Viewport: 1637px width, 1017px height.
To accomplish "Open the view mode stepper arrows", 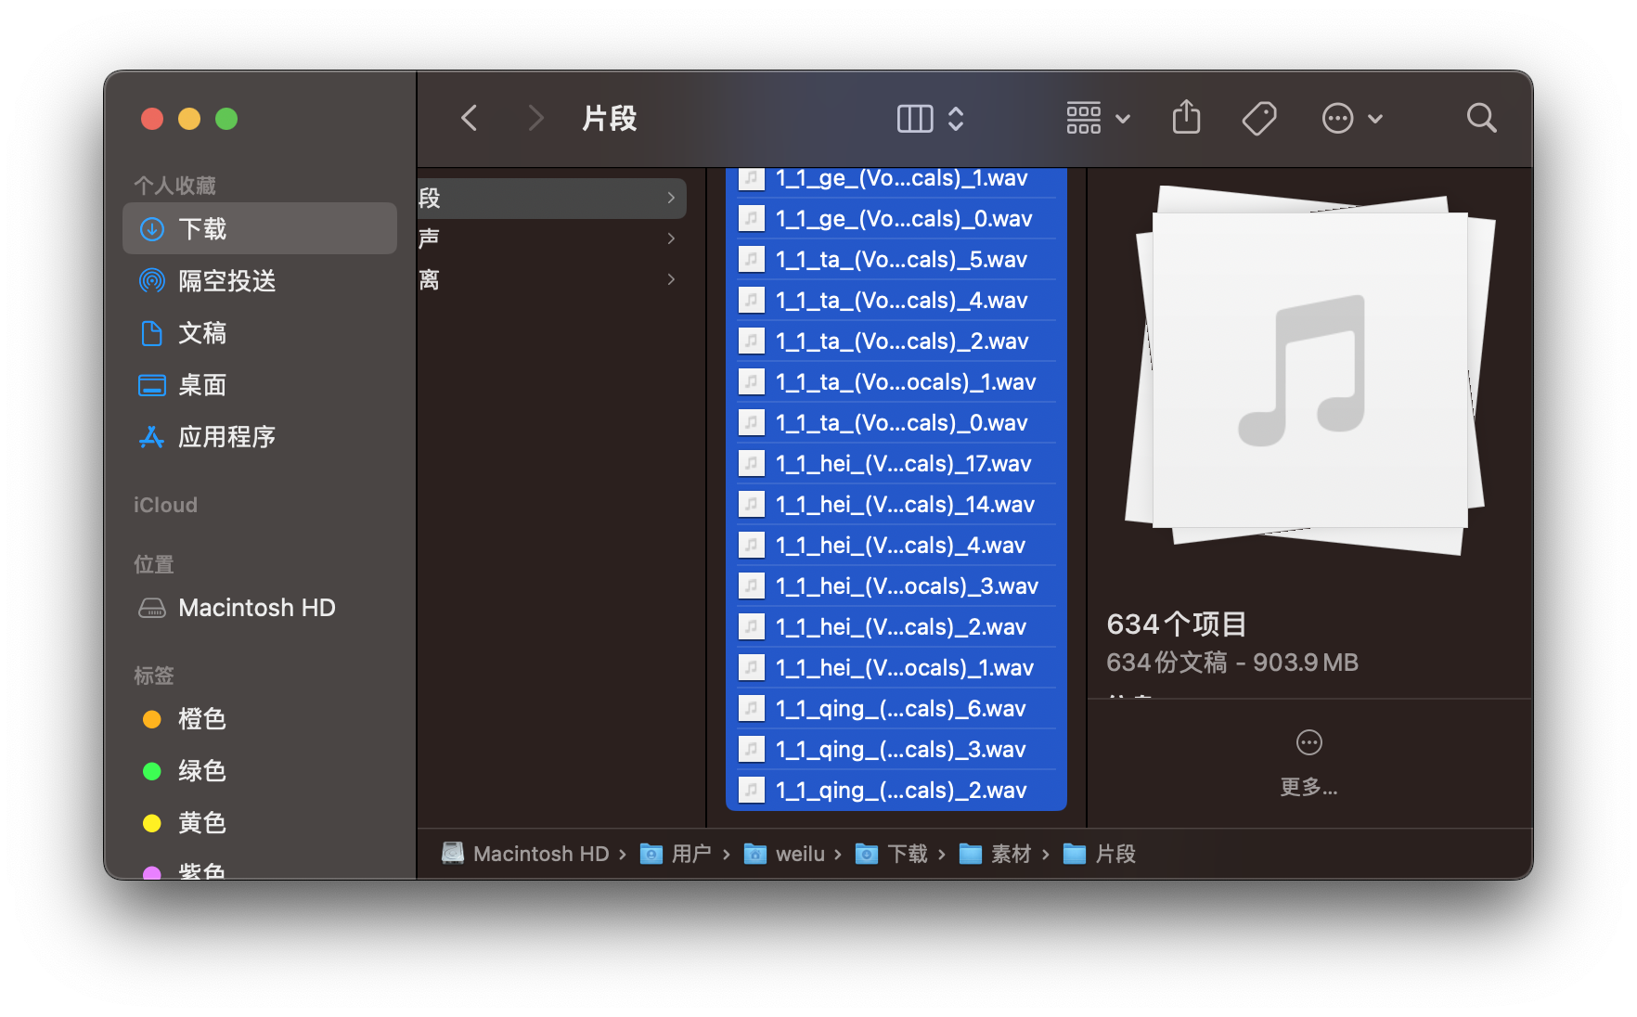I will click(956, 119).
